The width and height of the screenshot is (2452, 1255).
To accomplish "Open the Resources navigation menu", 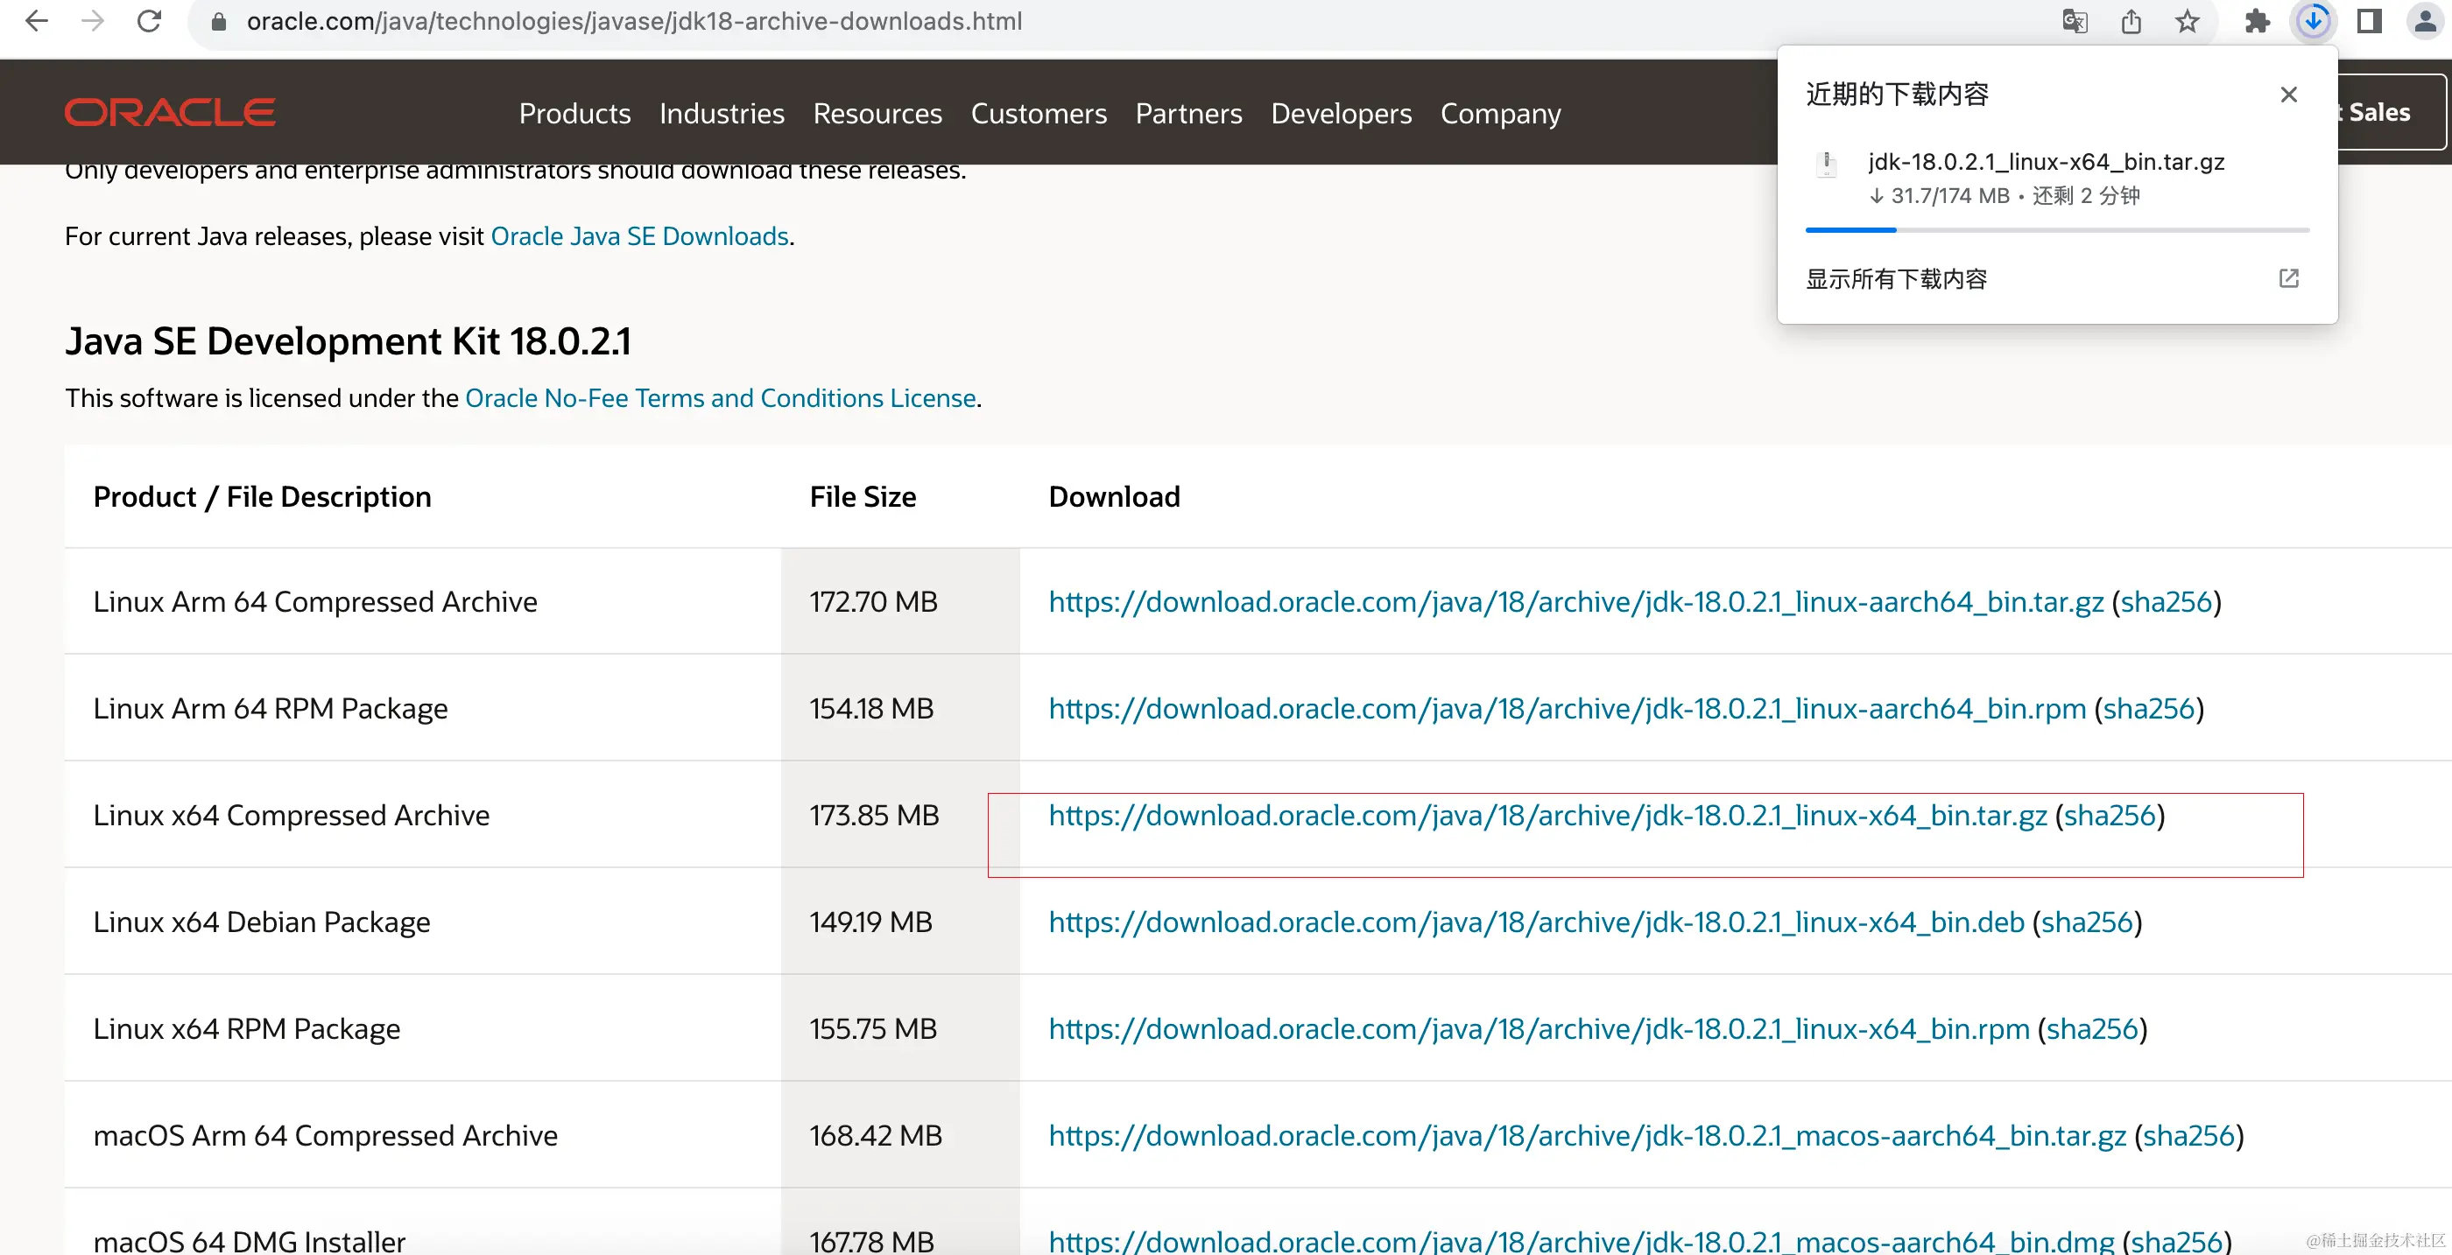I will click(x=877, y=113).
